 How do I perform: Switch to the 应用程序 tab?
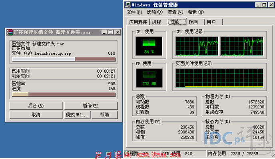[138, 22]
